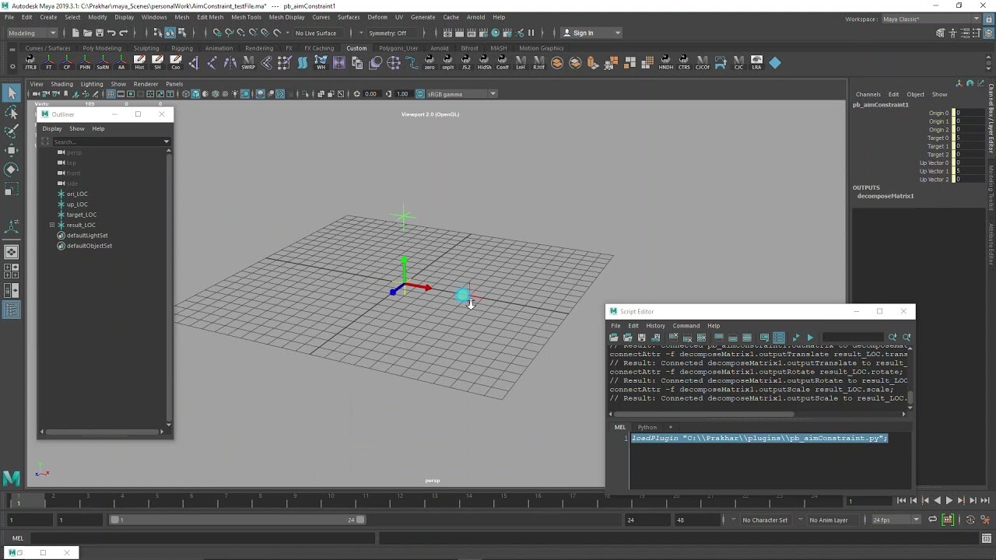Toggle Auto Keyframe at timeline right
This screenshot has width=996, height=560.
point(947,519)
